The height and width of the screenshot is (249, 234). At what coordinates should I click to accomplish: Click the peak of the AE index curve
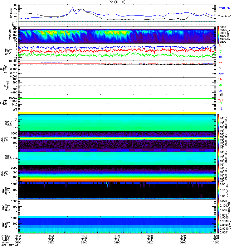72,8
